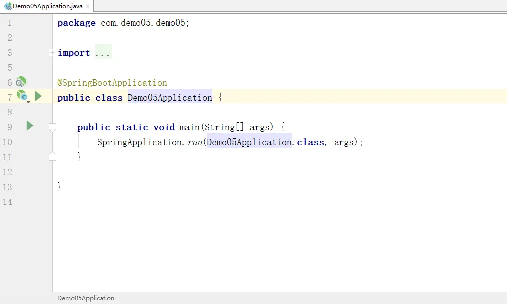The image size is (507, 304).
Task: Click the @SpringBootApplication annotation
Action: [112, 83]
